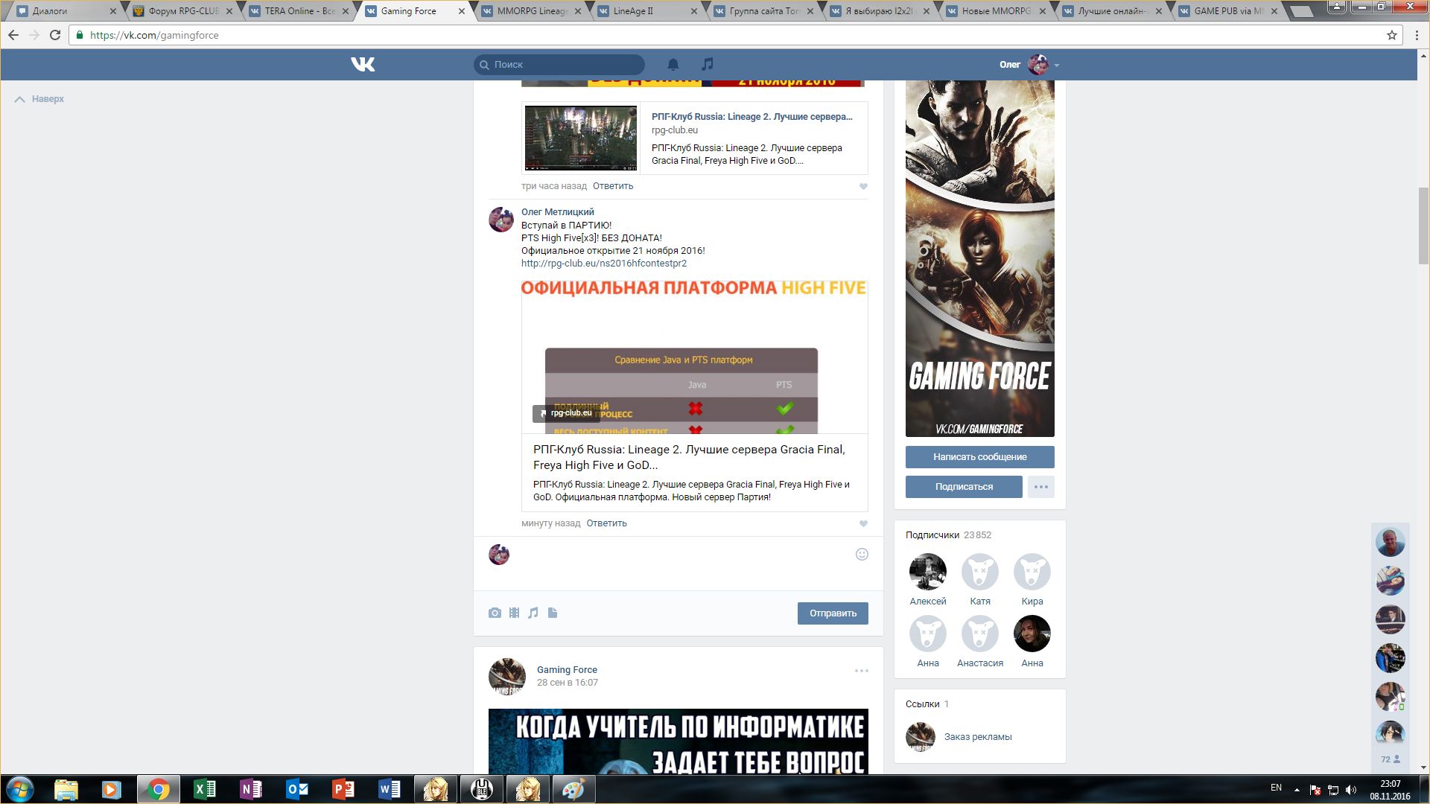This screenshot has width=1430, height=804.
Task: Open the emoji smiley picker
Action: pos(862,555)
